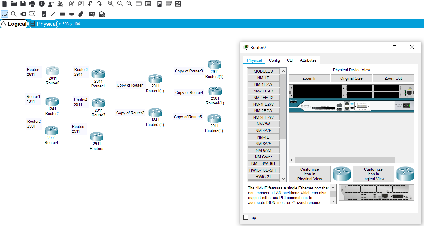This screenshot has width=424, height=226.
Task: Place a Note with the notepad tool
Action: pos(44,14)
